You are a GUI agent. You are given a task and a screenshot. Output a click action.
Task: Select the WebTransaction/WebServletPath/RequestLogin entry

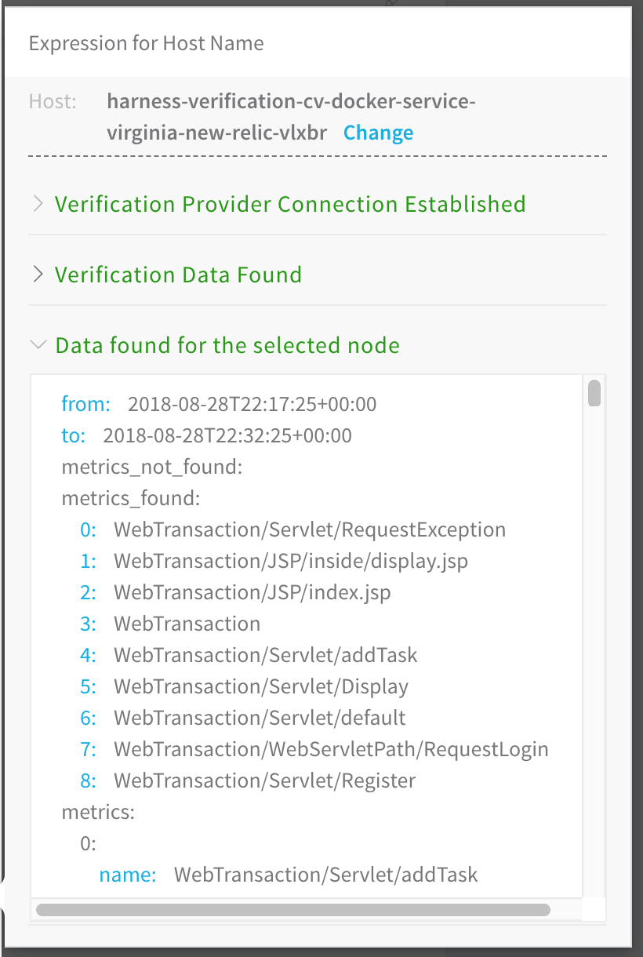pos(331,749)
